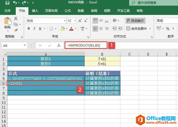
Task: Click the accounting number format icon
Action: tap(159, 29)
